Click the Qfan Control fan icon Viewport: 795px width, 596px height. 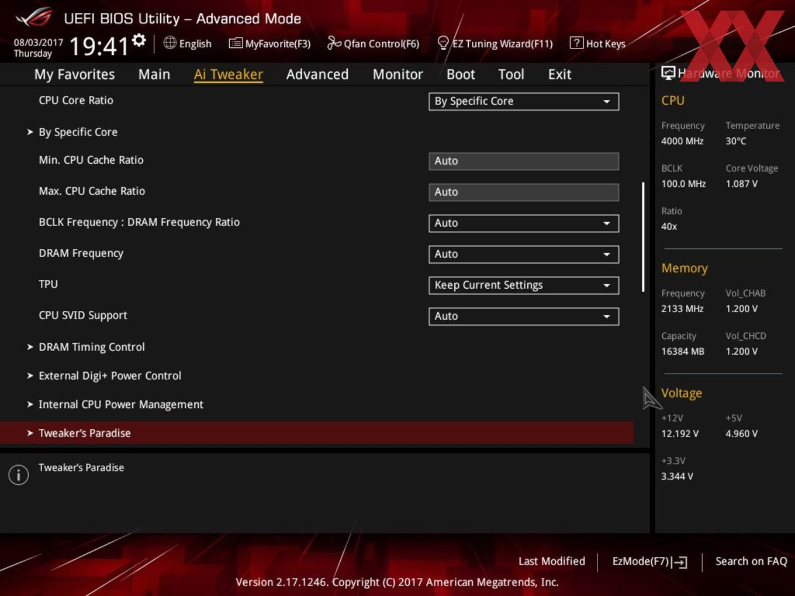pos(334,43)
